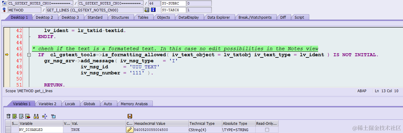Screen dimensions: 403x133
Task: Click the SY-SUBRC field name
Action: pyautogui.click(x=173, y=3)
